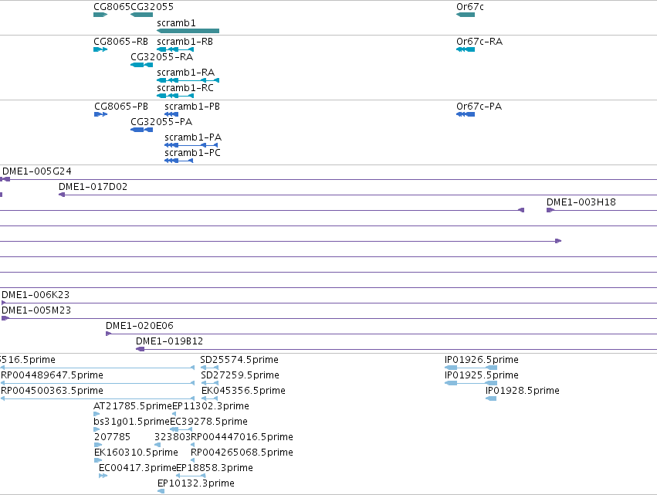Open EST label EK160310.5prime
Screen dimensions: 657x495
136,453
